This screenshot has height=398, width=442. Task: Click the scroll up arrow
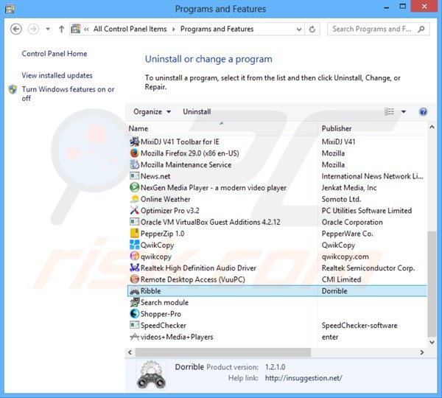coord(432,128)
